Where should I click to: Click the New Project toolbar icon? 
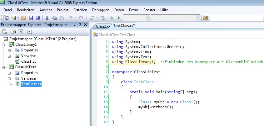point(6,18)
